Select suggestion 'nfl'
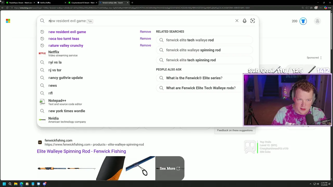 [x=50, y=93]
